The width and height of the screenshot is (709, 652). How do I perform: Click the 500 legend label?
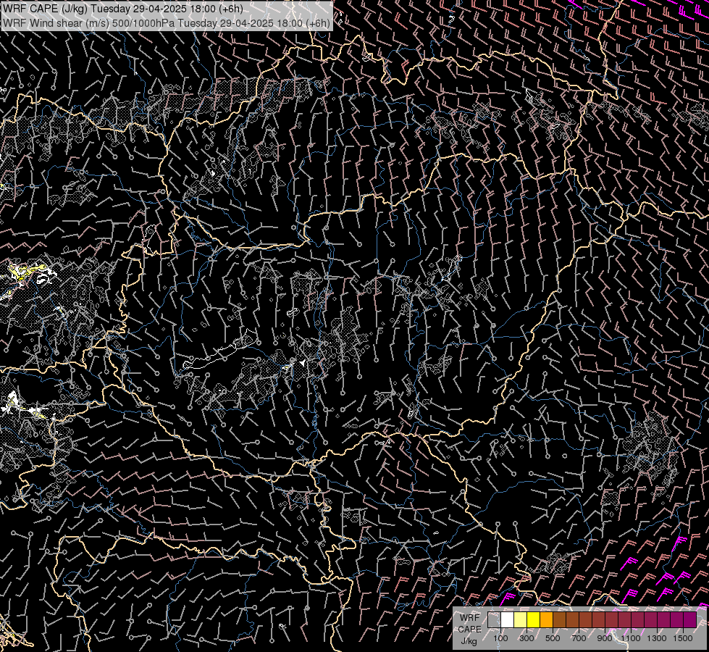click(553, 638)
